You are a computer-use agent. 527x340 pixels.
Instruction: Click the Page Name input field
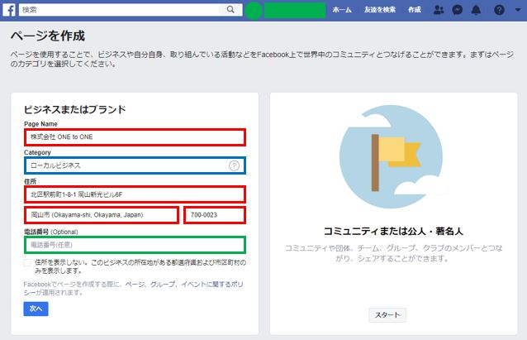coord(135,137)
